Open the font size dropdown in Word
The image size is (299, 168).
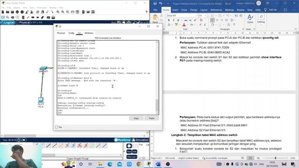click(206, 15)
